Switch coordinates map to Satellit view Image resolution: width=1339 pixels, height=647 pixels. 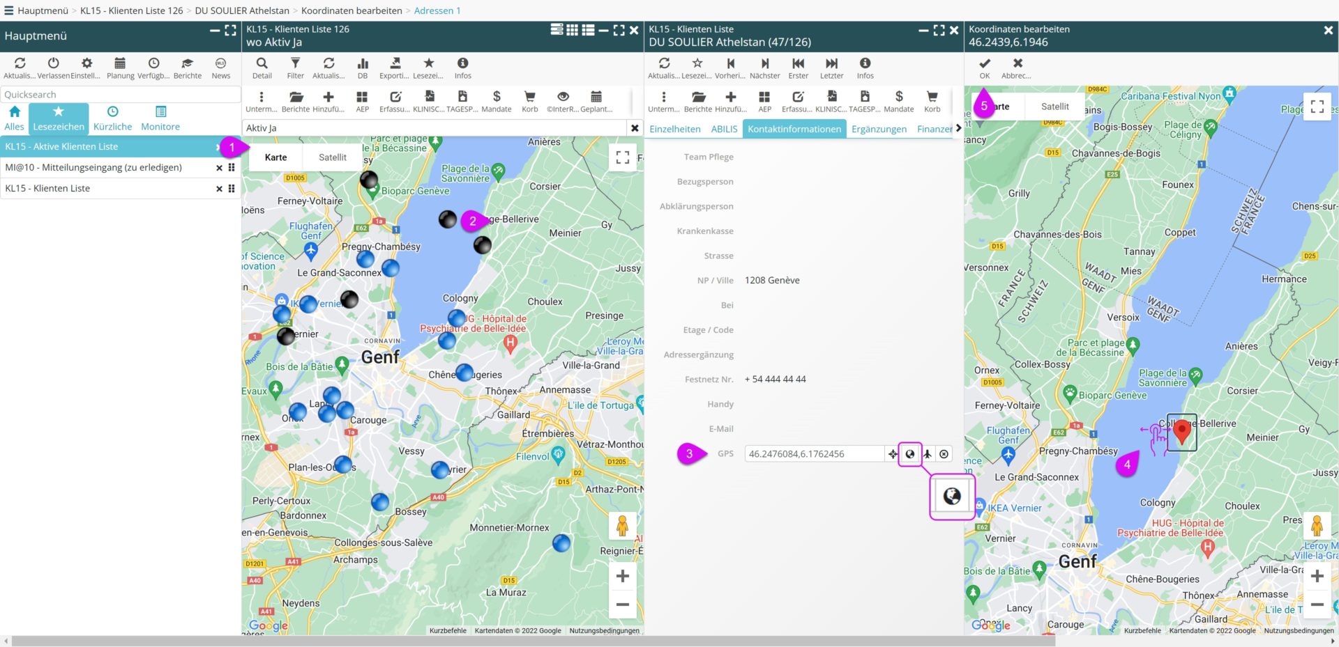coord(1054,107)
